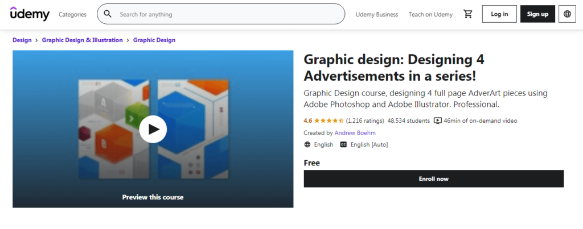Open Teach on Udemy page
This screenshot has height=229, width=583.
point(430,14)
